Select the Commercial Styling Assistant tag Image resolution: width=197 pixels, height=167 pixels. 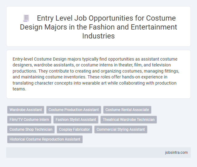tap(121, 129)
